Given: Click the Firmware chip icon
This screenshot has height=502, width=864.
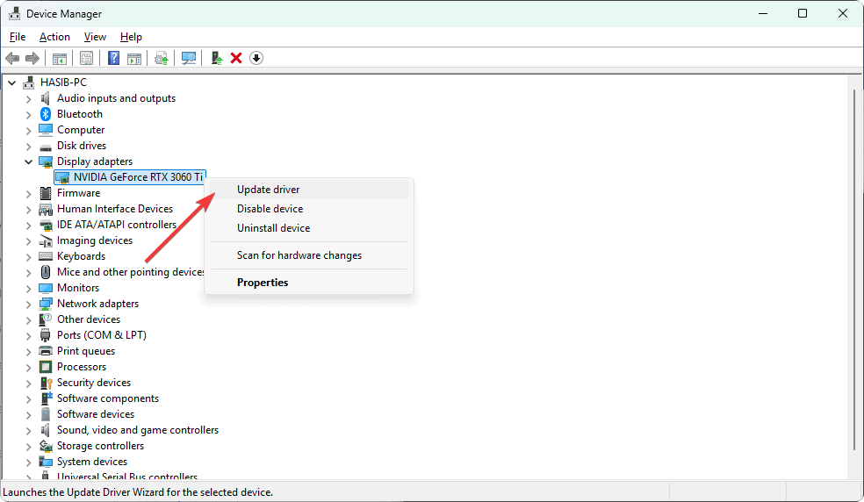Looking at the screenshot, I should coord(46,193).
